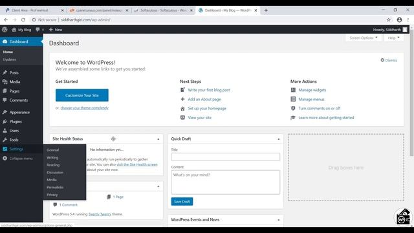The image size is (414, 233).
Task: Choose Writing from Settings flyout
Action: point(52,157)
